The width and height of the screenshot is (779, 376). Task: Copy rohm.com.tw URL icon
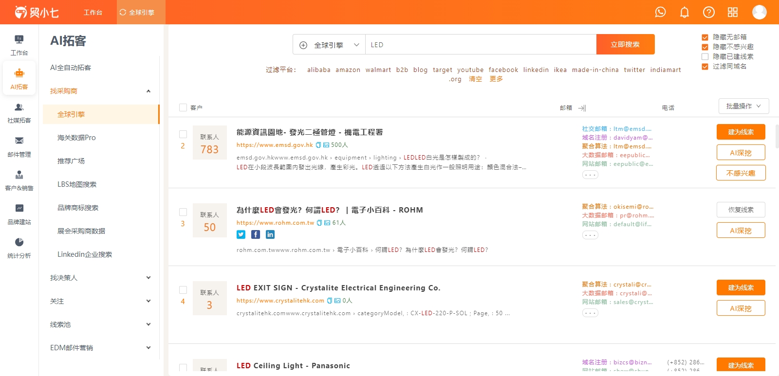pyautogui.click(x=319, y=223)
